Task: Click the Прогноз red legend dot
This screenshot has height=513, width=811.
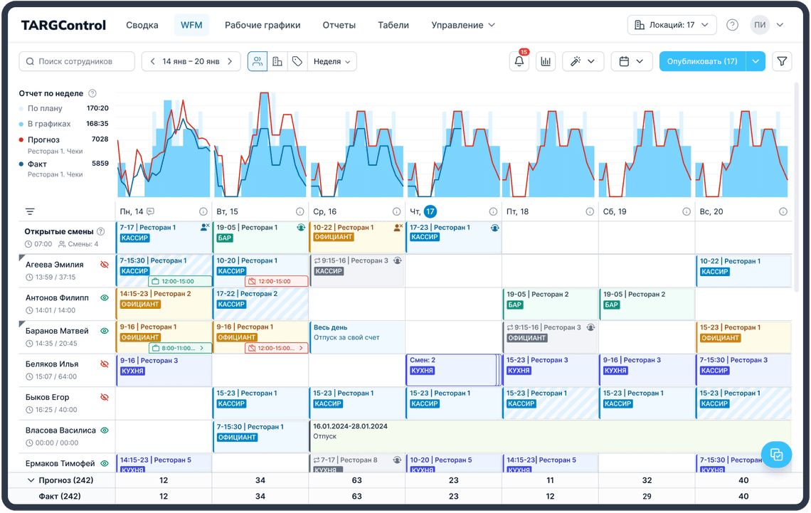Action: (21, 140)
